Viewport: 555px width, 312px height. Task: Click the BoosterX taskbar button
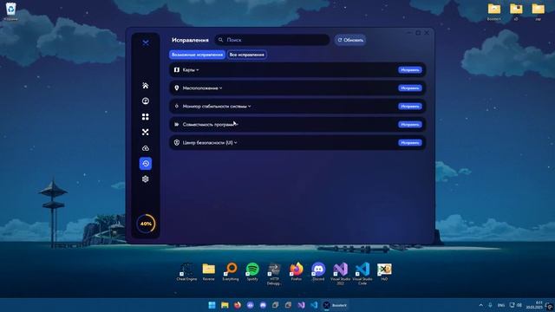coord(336,305)
